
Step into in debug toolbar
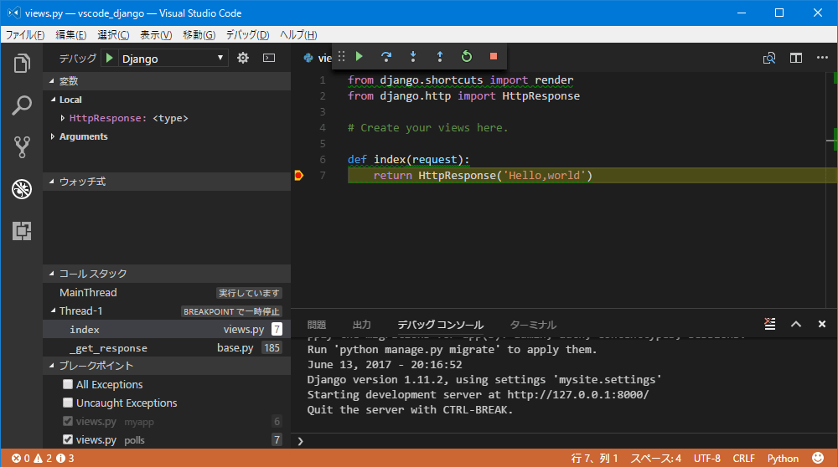coord(412,56)
